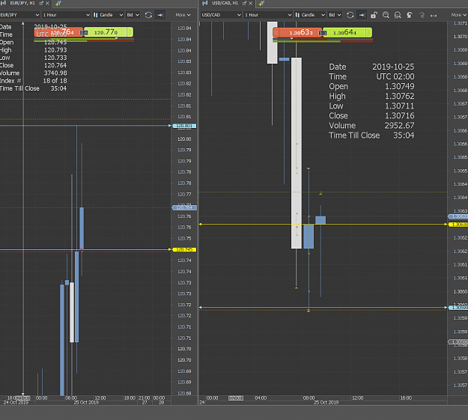
Task: Undock the EUR/JPY, H1 chart tab
Action: pyautogui.click(x=41, y=3)
